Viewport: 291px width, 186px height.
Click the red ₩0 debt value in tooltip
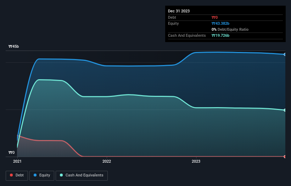coord(214,17)
